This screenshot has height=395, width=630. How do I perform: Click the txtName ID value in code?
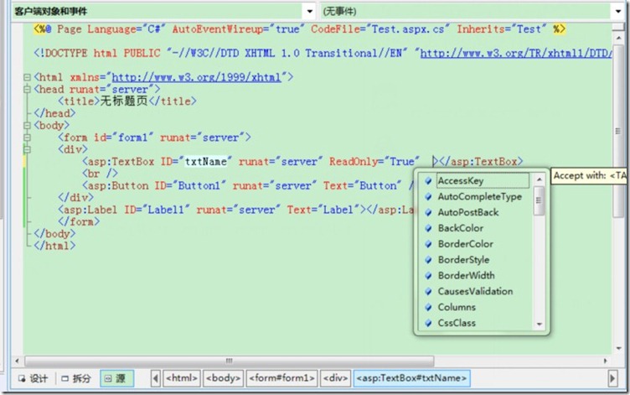(x=206, y=162)
